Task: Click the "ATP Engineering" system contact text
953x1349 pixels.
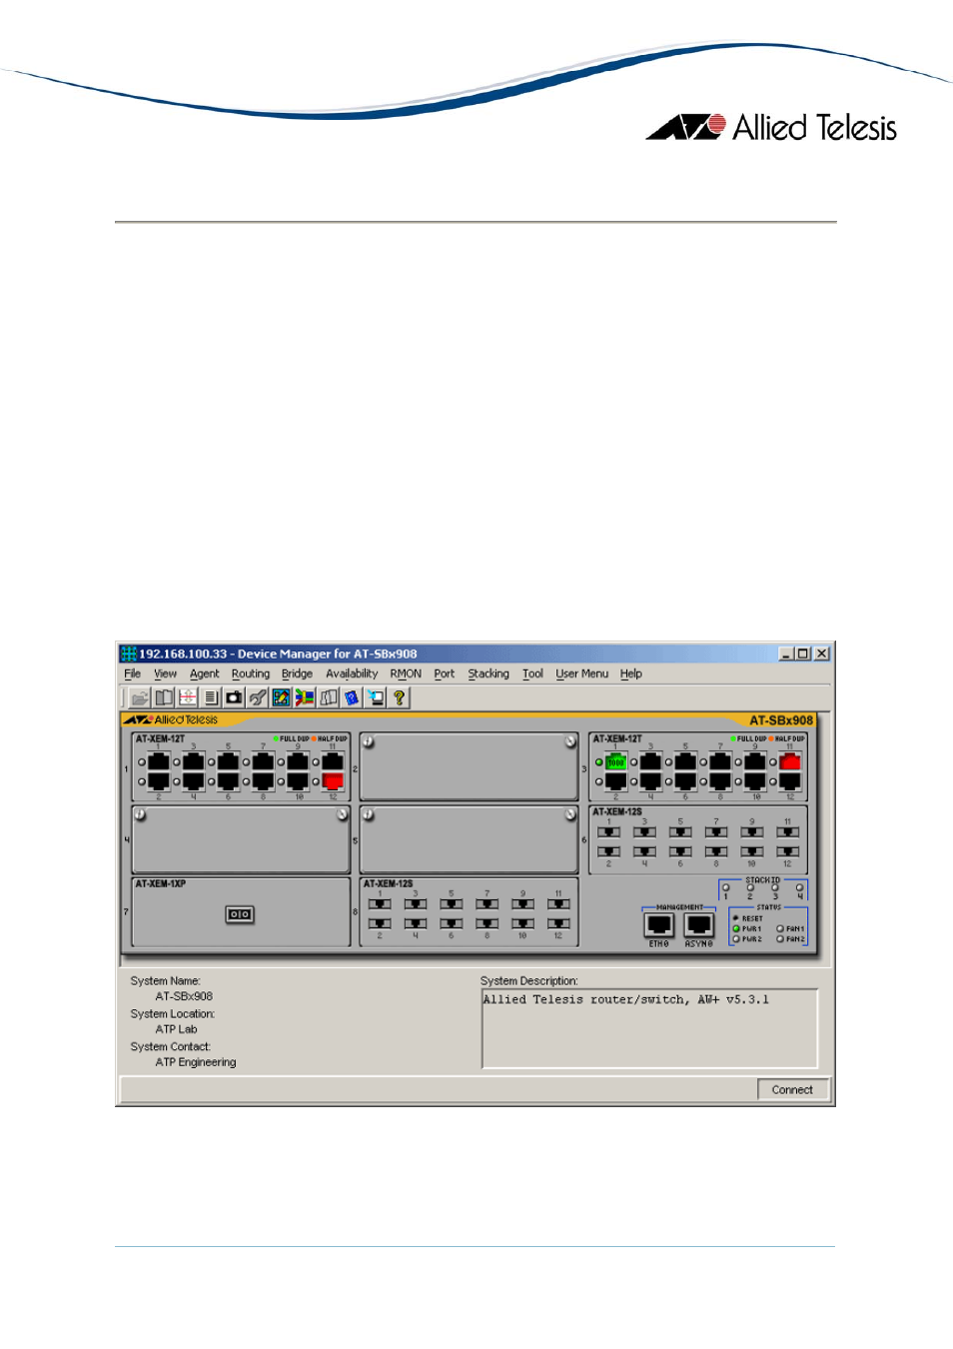Action: [196, 1062]
